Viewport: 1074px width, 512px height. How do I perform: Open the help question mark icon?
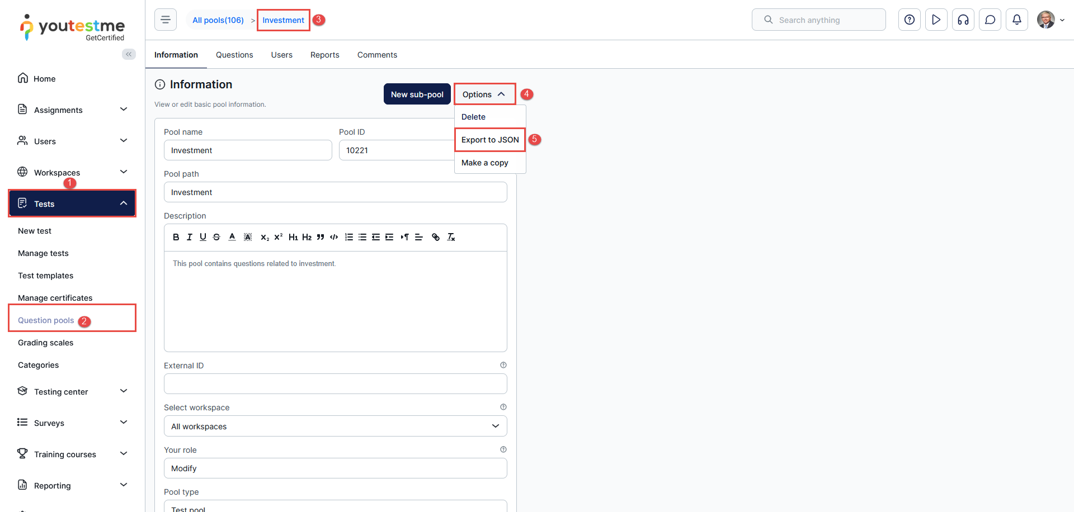(909, 20)
